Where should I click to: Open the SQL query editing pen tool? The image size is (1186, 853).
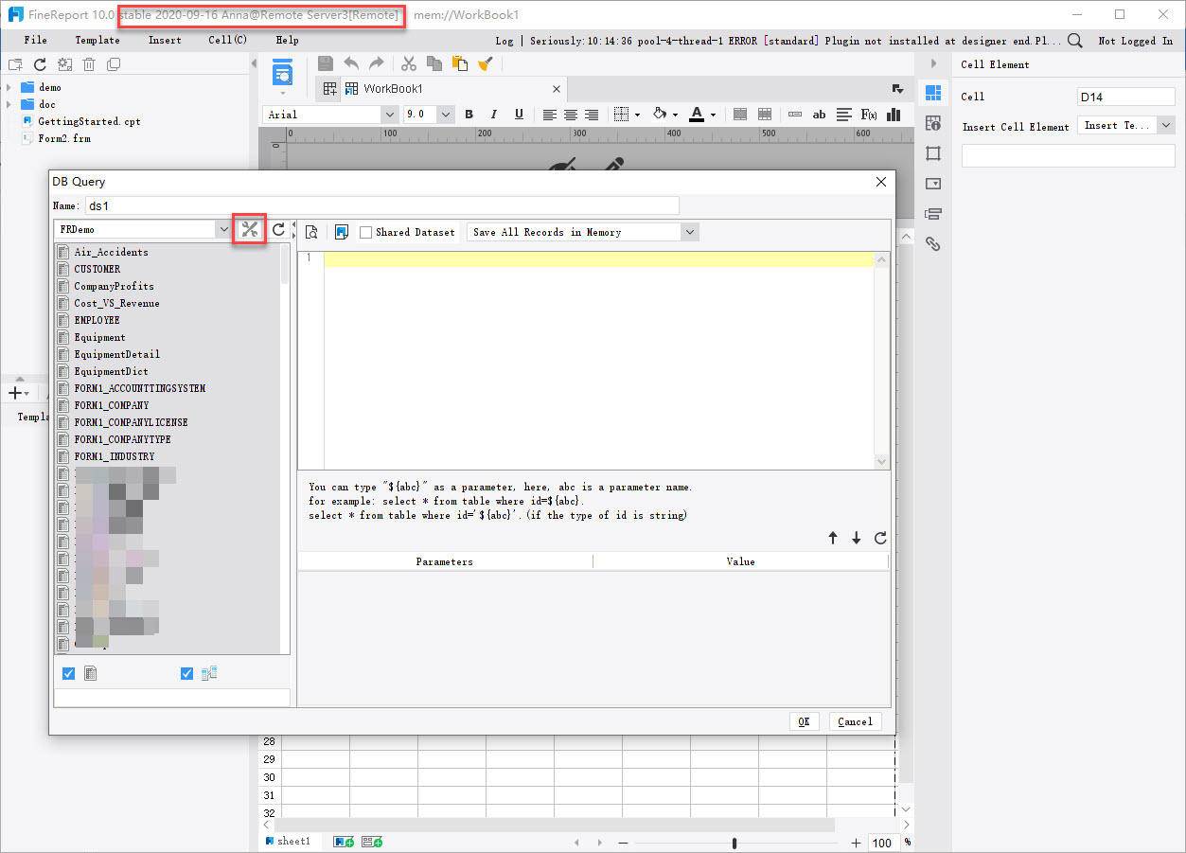[x=249, y=230]
